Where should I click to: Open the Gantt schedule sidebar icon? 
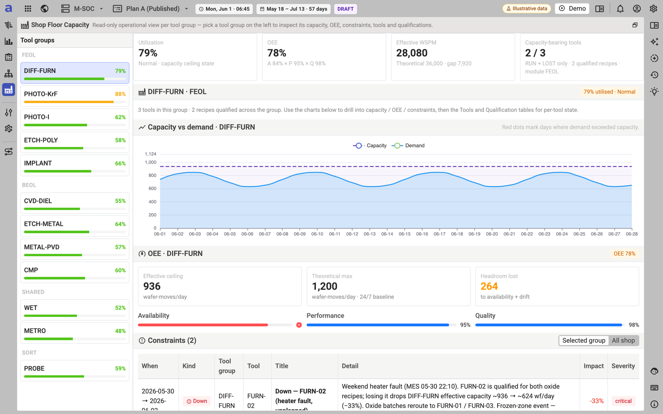click(9, 25)
